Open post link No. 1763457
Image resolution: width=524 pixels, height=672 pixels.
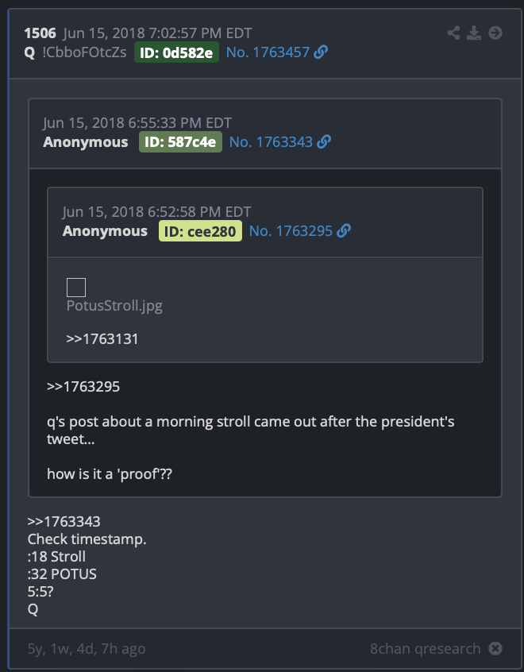tap(268, 52)
